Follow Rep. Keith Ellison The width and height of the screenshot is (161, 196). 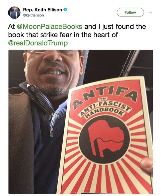130,12
